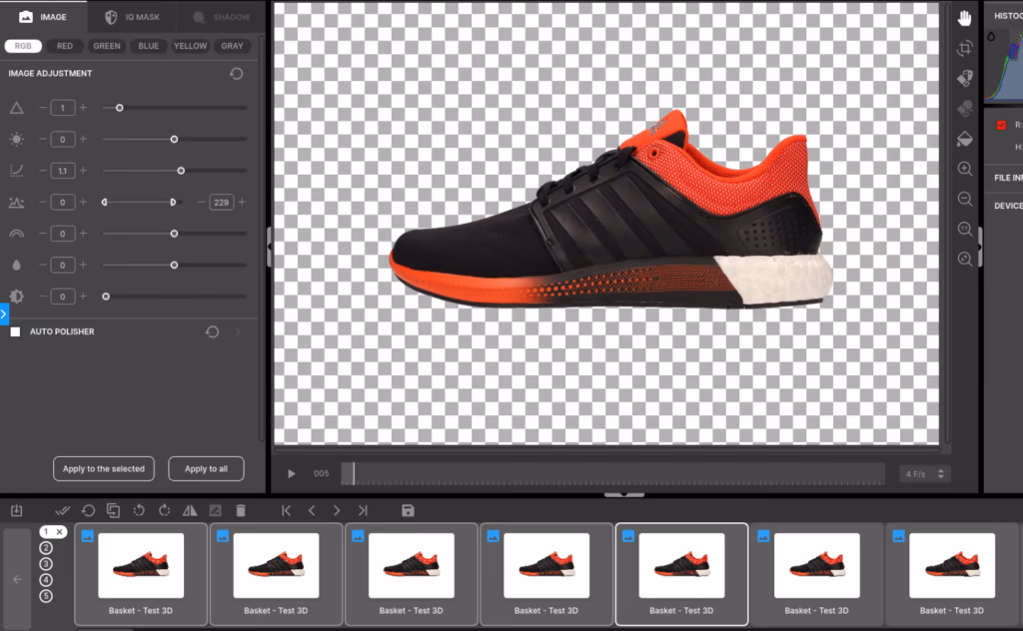Click the gamma value field showing 1.1

pyautogui.click(x=63, y=171)
